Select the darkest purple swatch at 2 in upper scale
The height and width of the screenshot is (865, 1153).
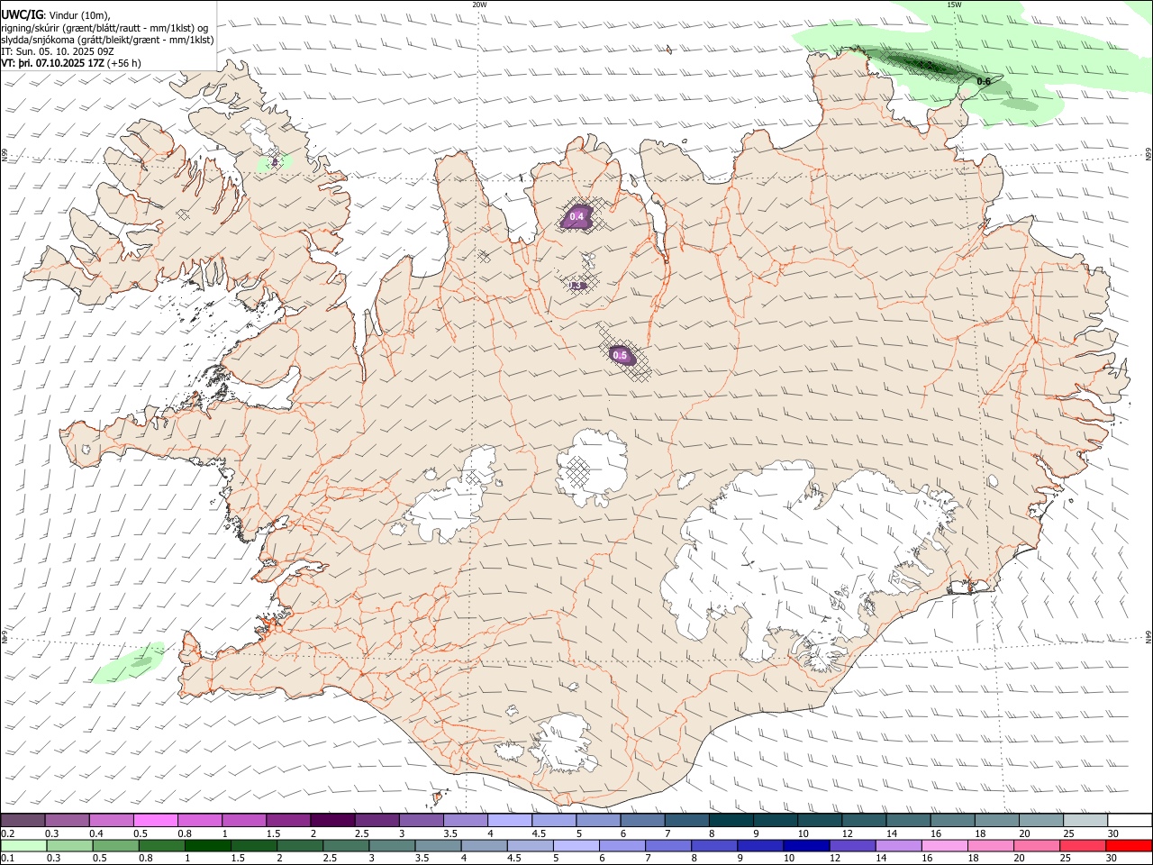coord(332,821)
